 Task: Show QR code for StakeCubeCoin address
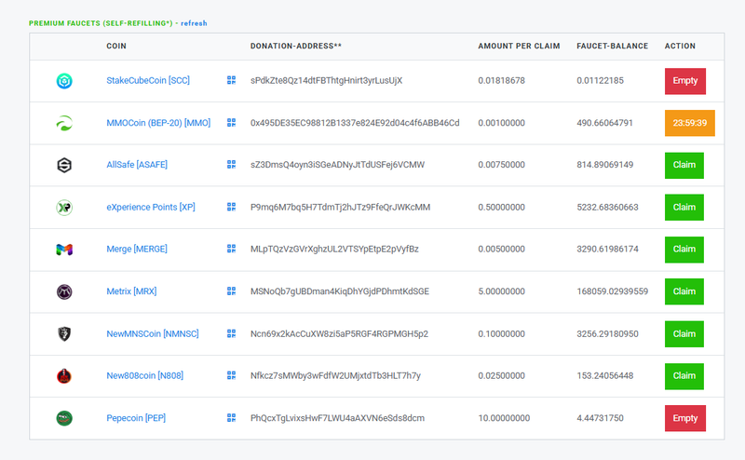coord(231,81)
